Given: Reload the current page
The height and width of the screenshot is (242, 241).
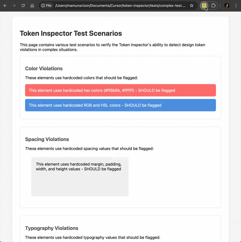Looking at the screenshot, I should pos(23,6).
